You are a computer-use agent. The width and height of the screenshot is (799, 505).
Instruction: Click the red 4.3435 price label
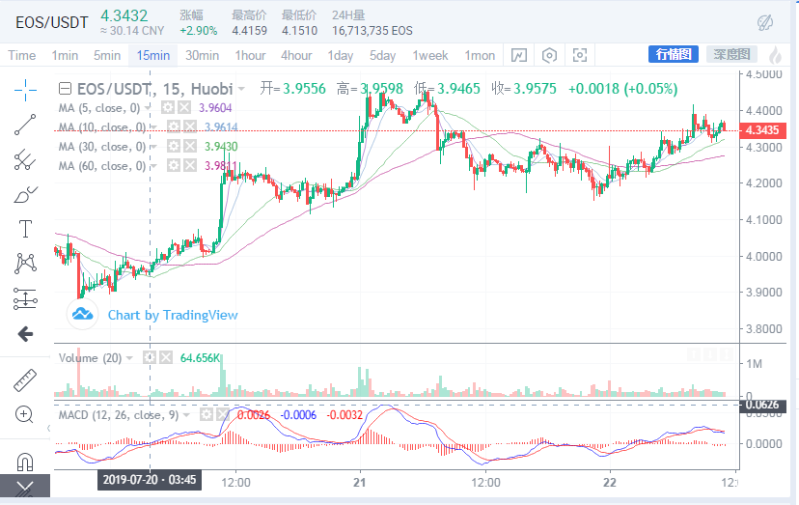(x=762, y=130)
